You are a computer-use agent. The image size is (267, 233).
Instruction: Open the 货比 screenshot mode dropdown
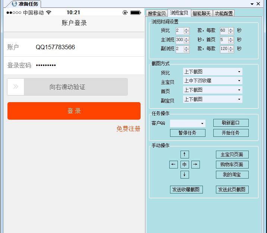pyautogui.click(x=239, y=72)
